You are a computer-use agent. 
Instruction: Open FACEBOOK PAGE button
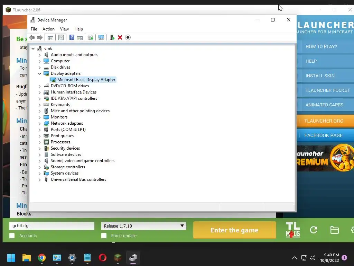[x=325, y=135]
